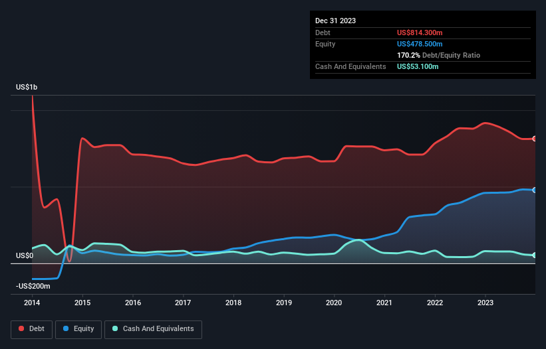Toggle the Equity series legend button
The width and height of the screenshot is (546, 349).
point(78,329)
